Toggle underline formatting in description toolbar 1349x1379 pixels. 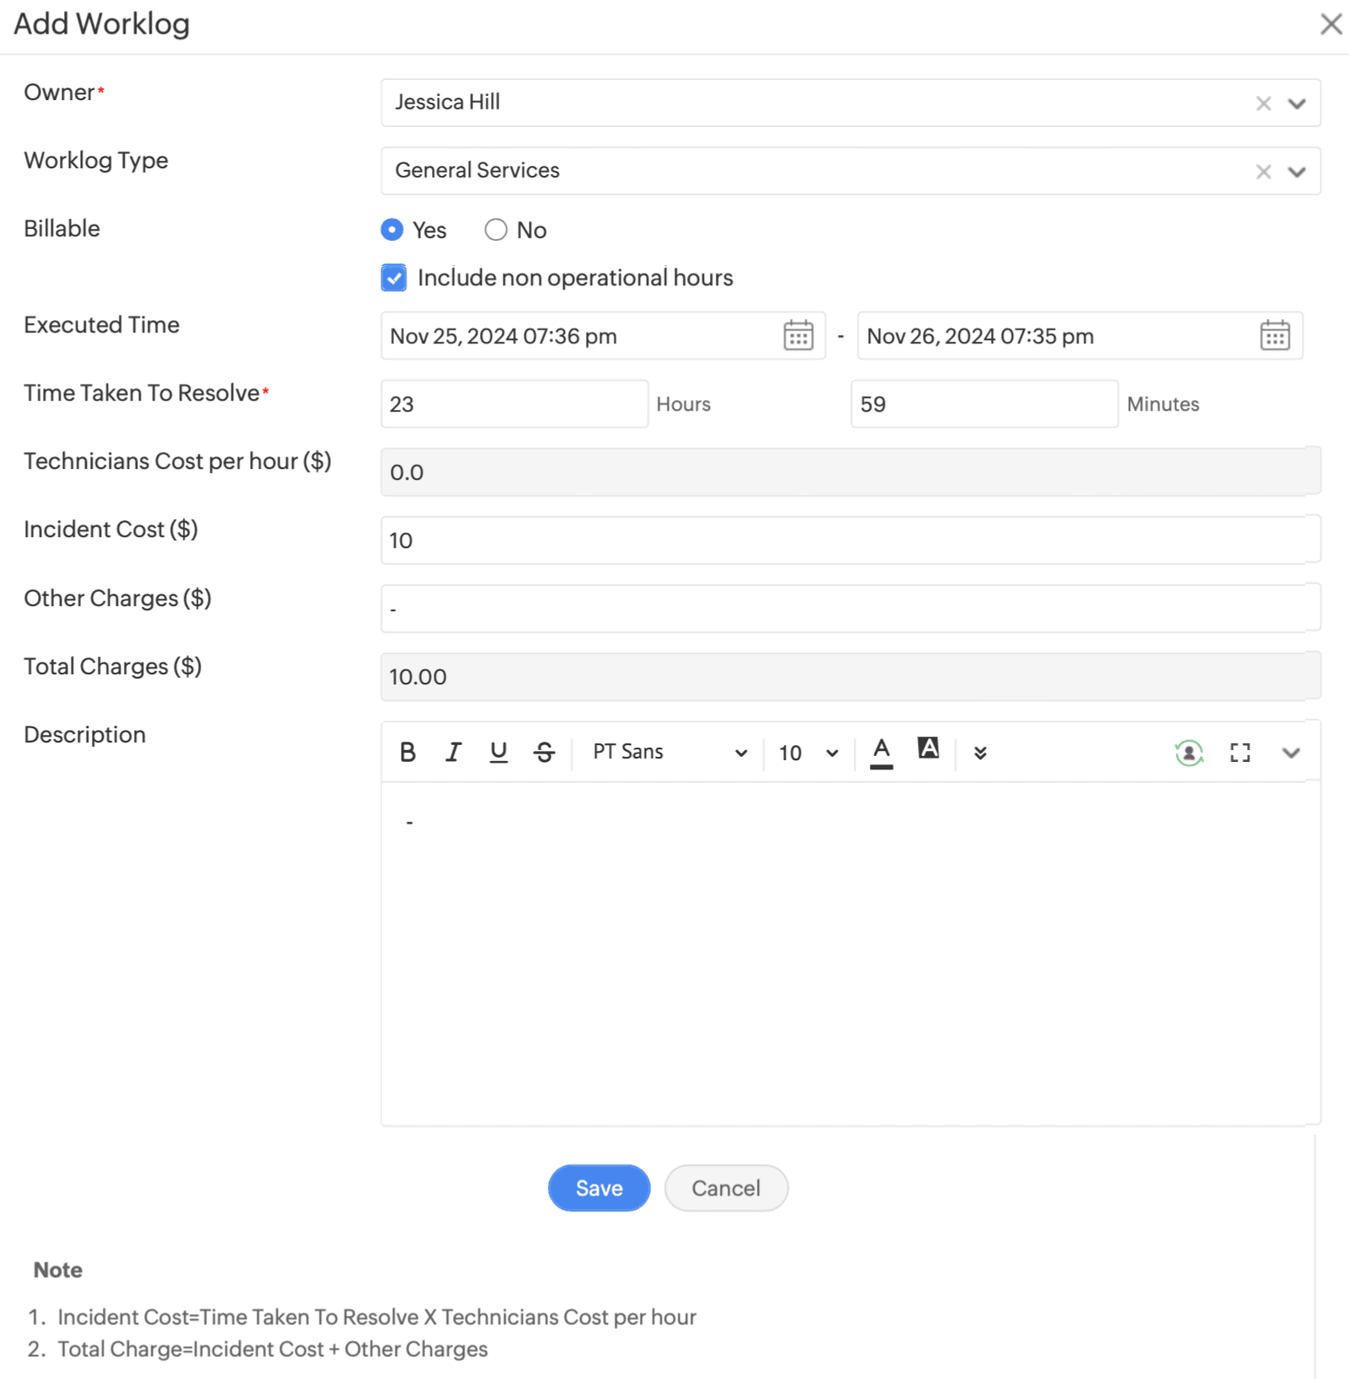(499, 752)
